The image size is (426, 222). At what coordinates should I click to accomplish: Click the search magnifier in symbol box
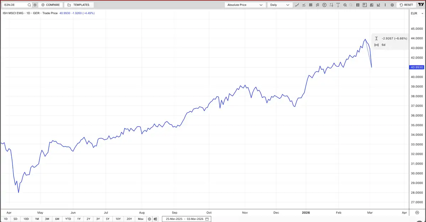tap(29, 5)
